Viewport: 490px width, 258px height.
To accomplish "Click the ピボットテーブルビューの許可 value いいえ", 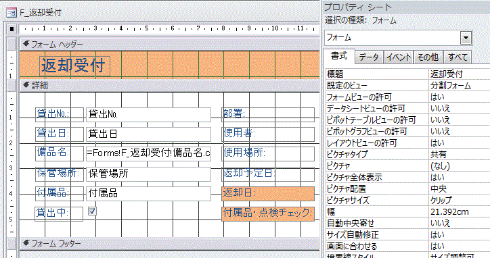I will pos(459,120).
